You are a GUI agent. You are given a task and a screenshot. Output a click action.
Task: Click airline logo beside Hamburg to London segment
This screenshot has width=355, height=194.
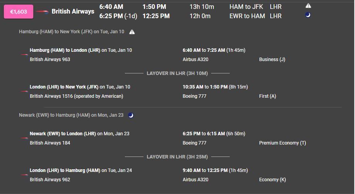tap(24, 54)
